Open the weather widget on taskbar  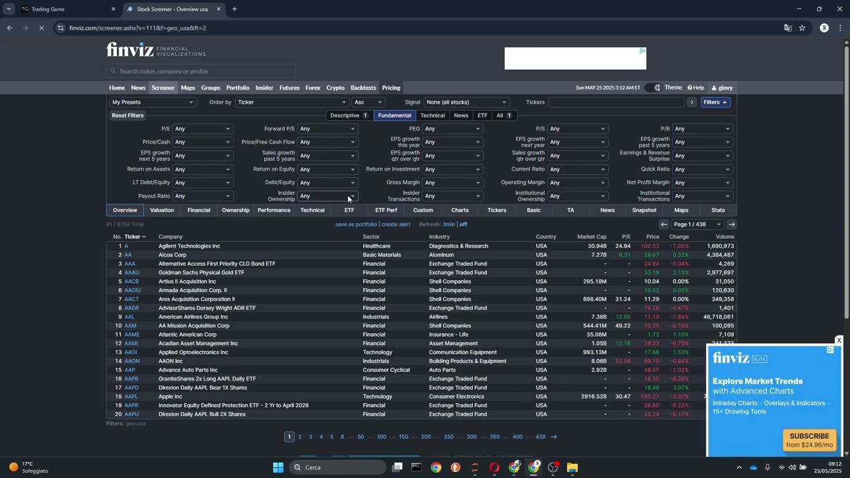[29, 467]
